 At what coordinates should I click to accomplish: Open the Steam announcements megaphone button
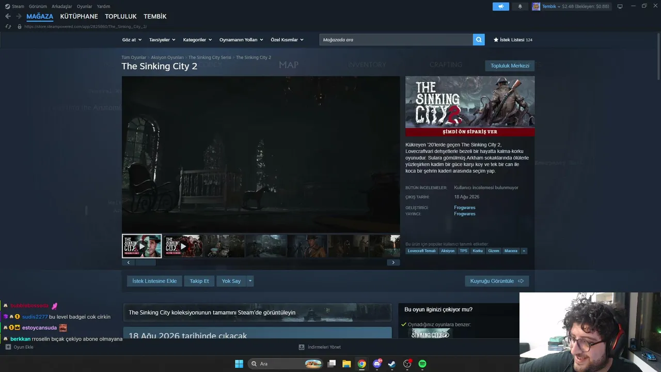click(x=501, y=6)
